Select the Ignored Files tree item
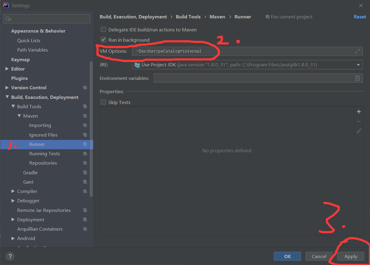This screenshot has width=370, height=265. pos(43,135)
